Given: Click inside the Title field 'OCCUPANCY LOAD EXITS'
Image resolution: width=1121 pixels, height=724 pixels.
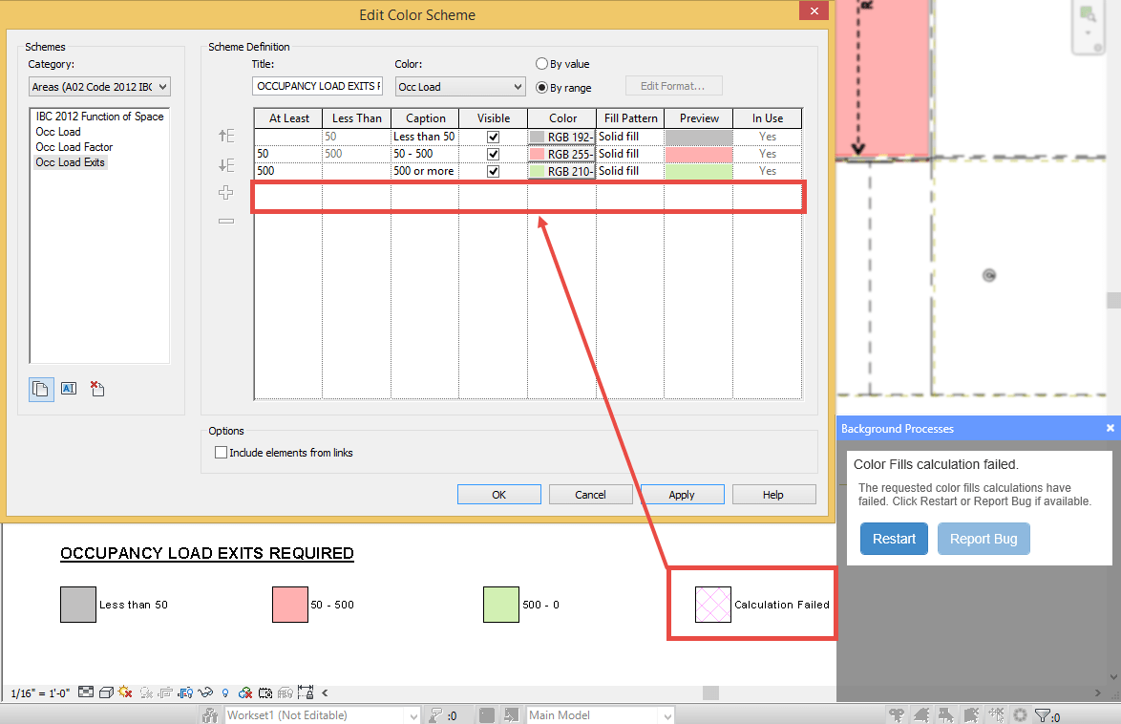Looking at the screenshot, I should pyautogui.click(x=317, y=86).
